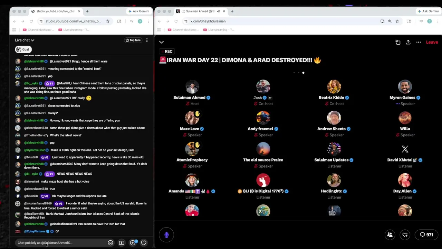Viewport: 442px width, 249px height.
Task: Open Chrome menu in X window
Action: point(438,21)
